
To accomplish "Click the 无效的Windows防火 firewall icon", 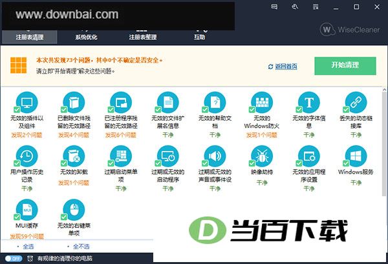I will tap(262, 102).
